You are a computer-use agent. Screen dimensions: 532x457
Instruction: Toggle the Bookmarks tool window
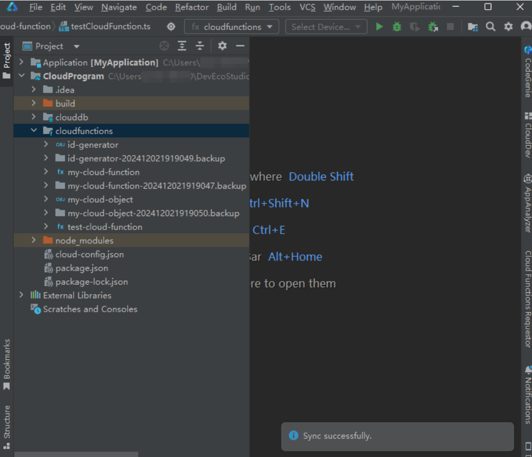7,364
